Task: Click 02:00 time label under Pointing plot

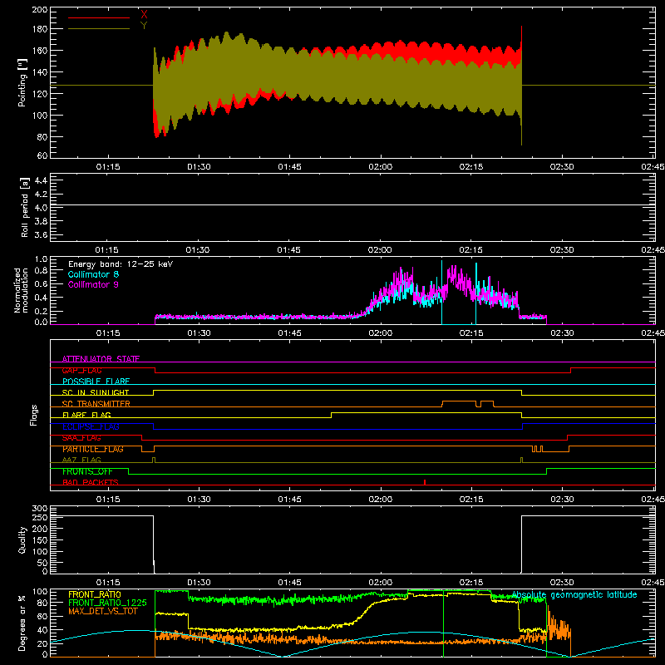Action: coord(381,167)
